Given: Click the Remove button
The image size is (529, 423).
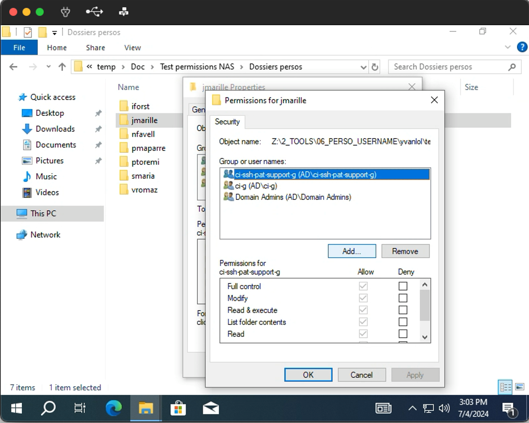Looking at the screenshot, I should coord(405,251).
